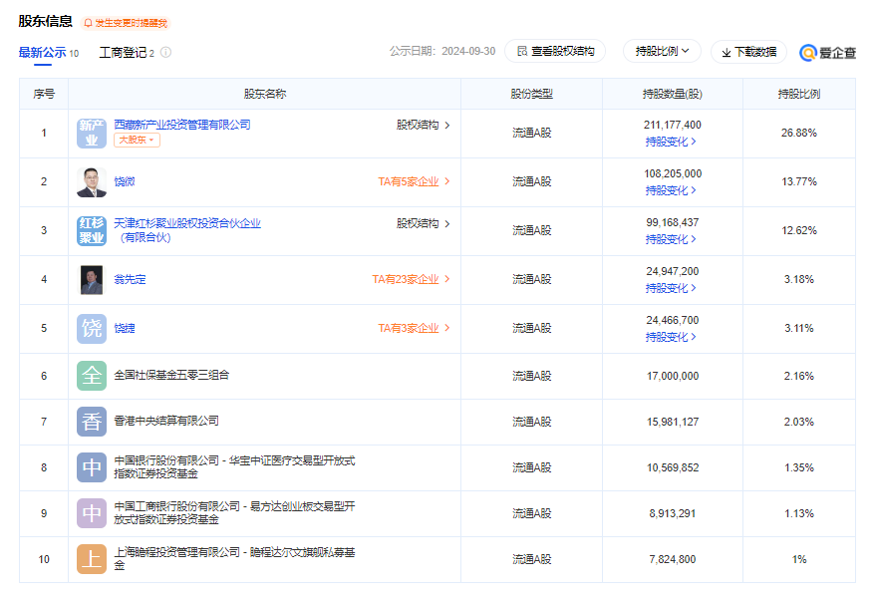The height and width of the screenshot is (598, 873).
Task: Click the 上 icon for 上海睦程投资管理
Action: 92,559
